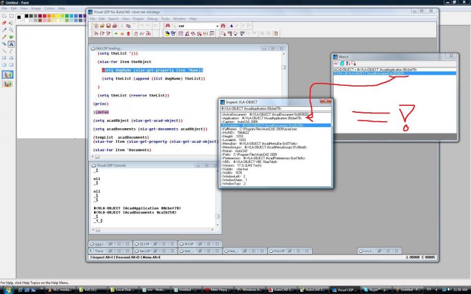471x294 pixels.
Task: Open the Debug menu in Visual LISP
Action: click(152, 19)
